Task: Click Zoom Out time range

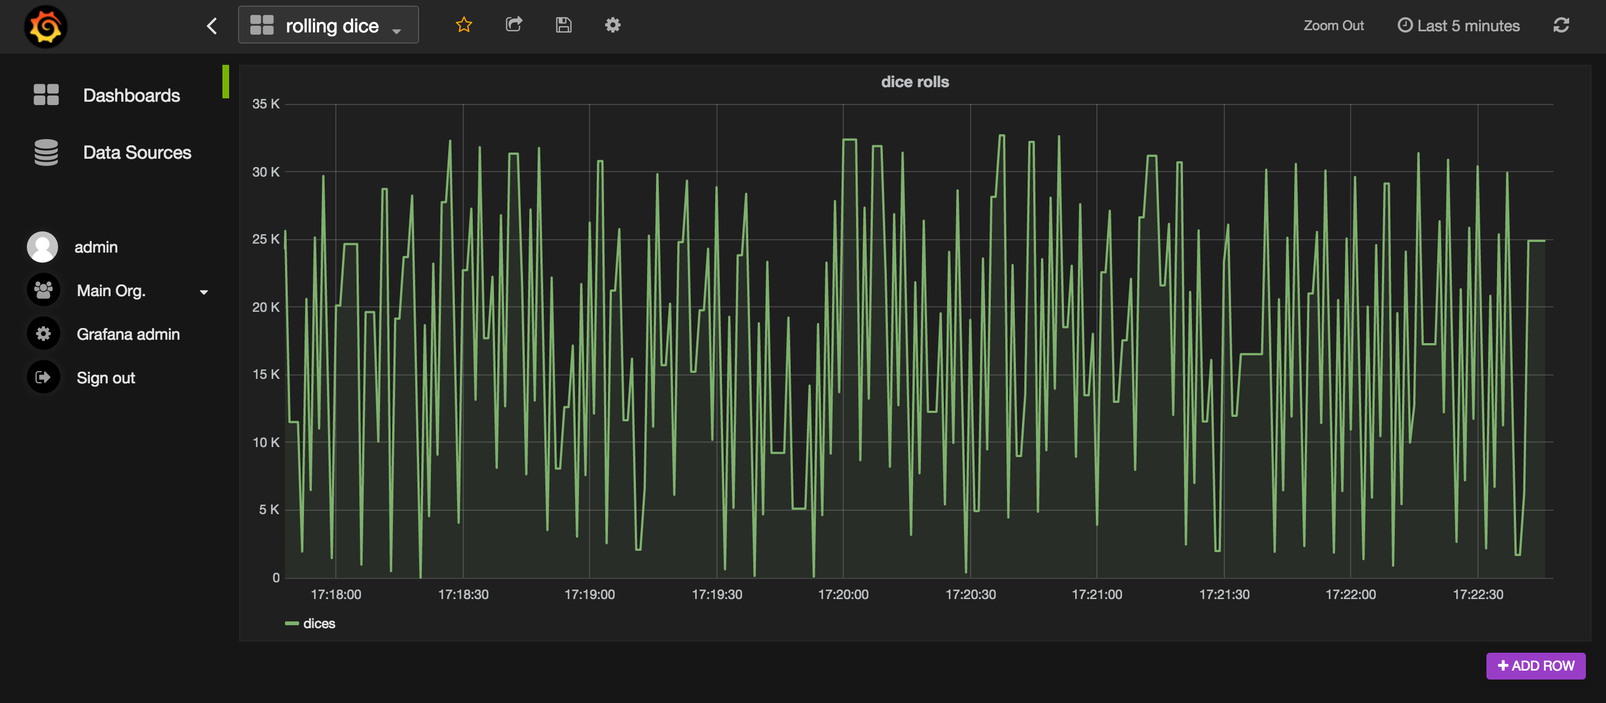Action: (x=1333, y=26)
